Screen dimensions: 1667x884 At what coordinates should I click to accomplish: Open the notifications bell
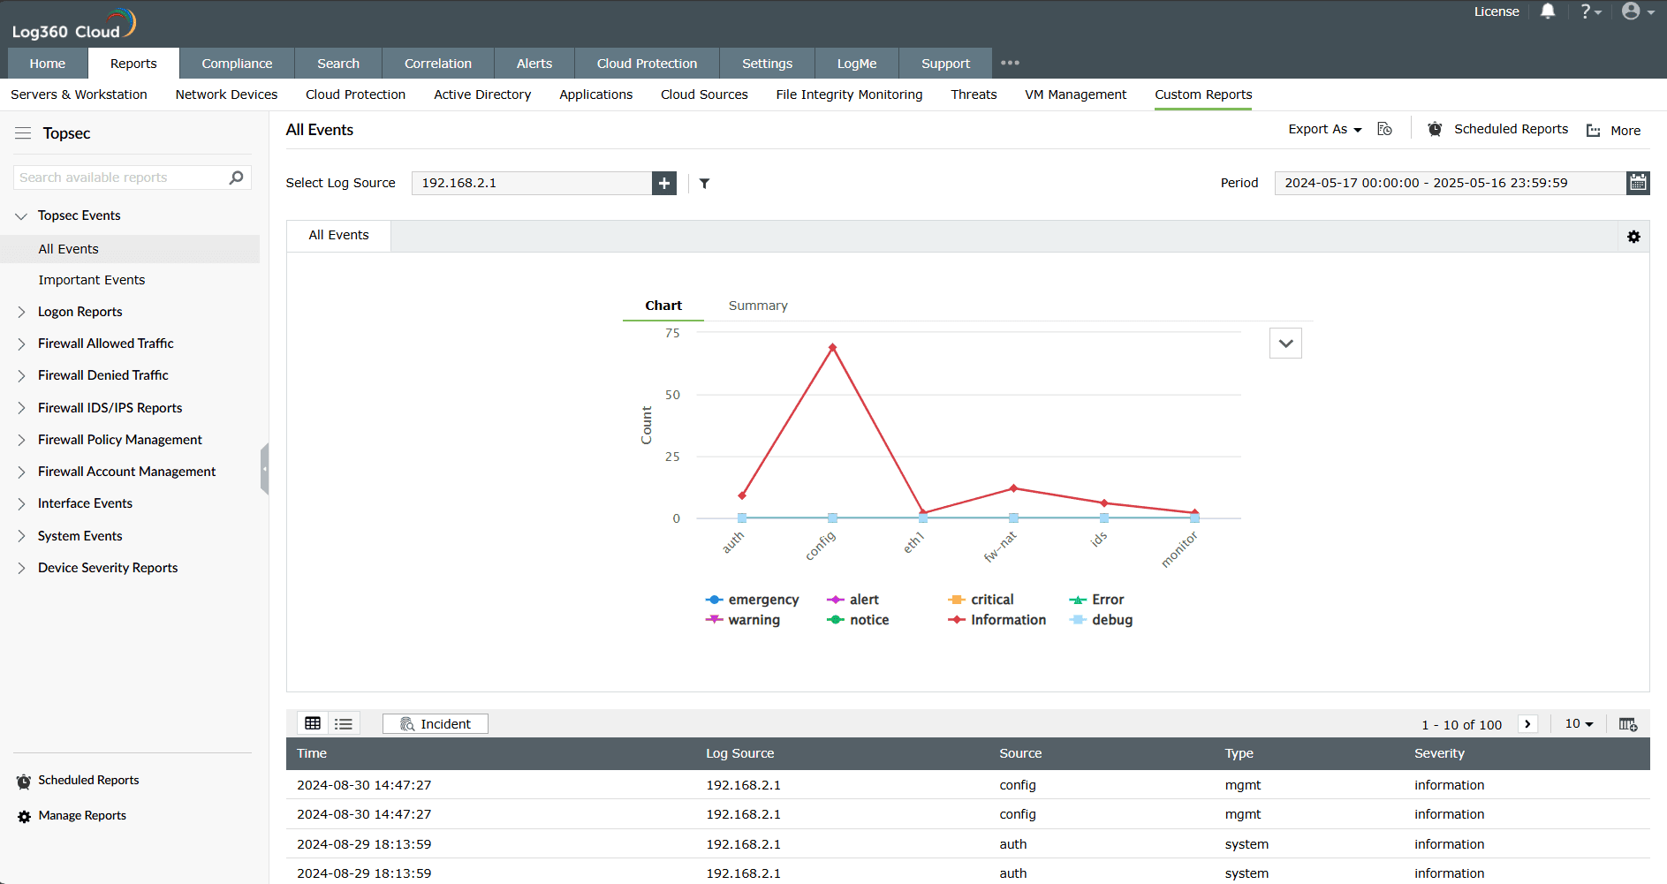pyautogui.click(x=1548, y=11)
